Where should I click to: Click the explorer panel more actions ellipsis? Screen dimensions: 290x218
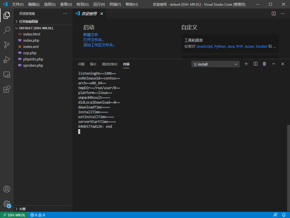[x=65, y=13]
